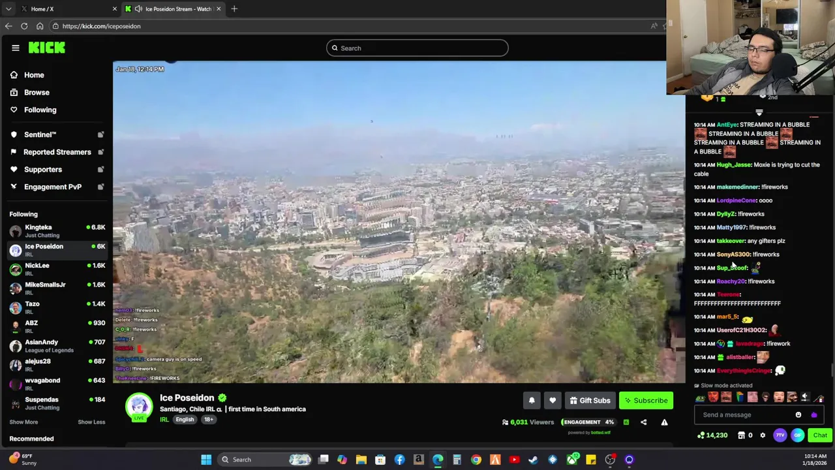Open alejus28 channel in Following list
This screenshot has width=835, height=470.
pyautogui.click(x=57, y=365)
